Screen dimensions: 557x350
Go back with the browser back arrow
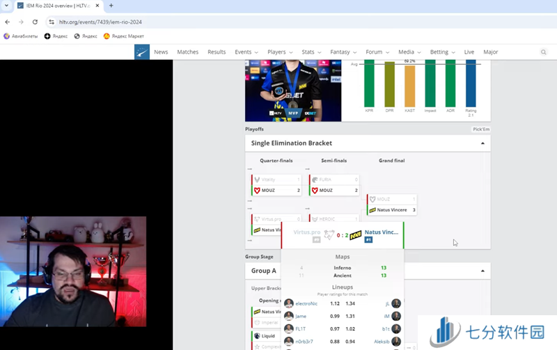(8, 22)
